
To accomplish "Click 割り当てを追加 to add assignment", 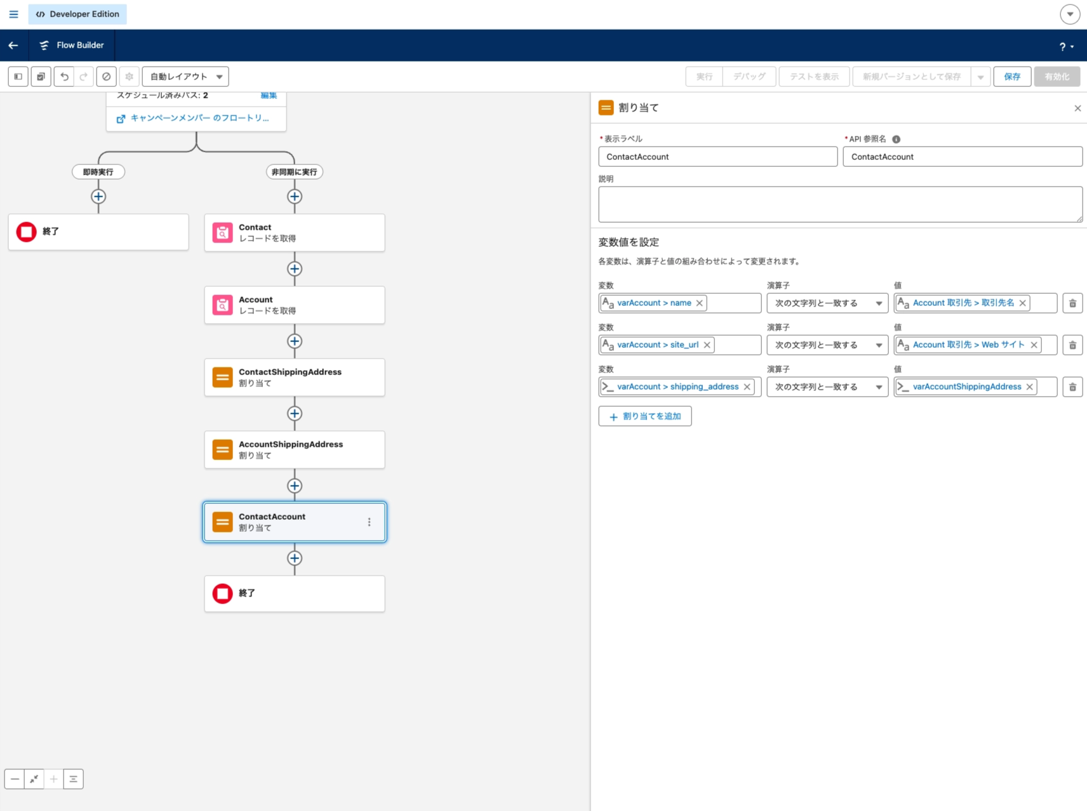I will (x=645, y=416).
